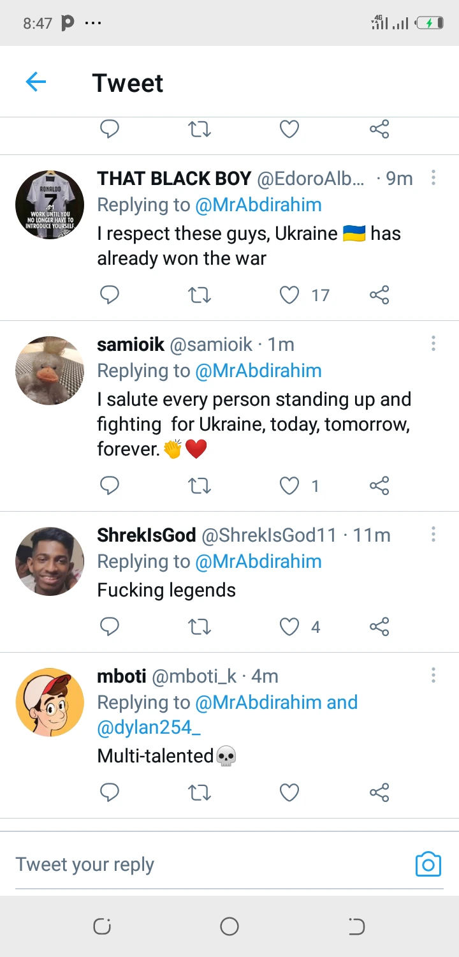Open mboti's cartoon avatar
The height and width of the screenshot is (957, 459).
pyautogui.click(x=50, y=702)
